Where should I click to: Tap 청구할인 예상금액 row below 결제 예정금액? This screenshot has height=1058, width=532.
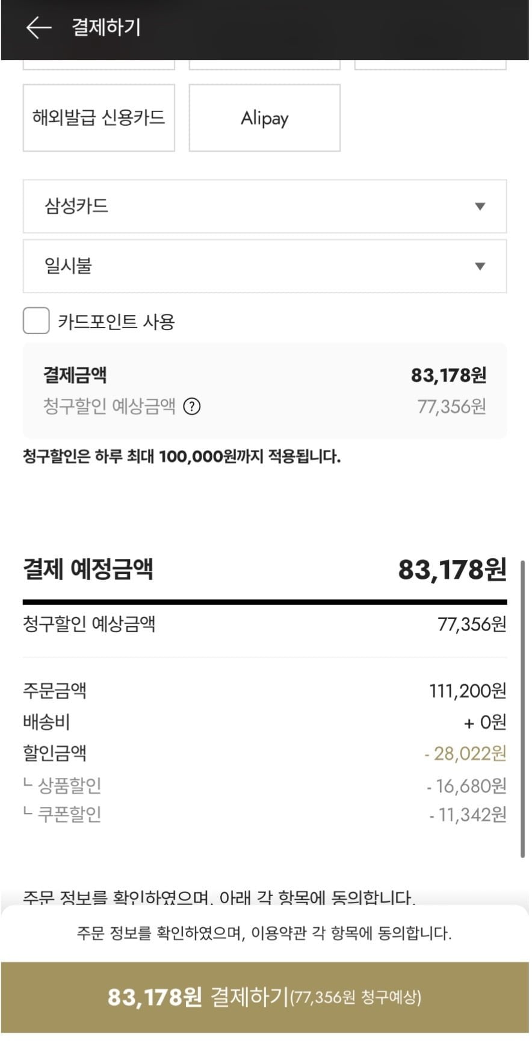point(265,624)
